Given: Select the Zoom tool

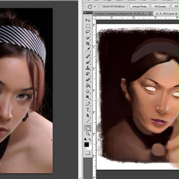Looking at the screenshot, I should [x=88, y=134].
